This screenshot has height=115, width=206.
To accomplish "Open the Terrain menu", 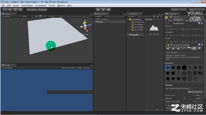I will point(52,5).
